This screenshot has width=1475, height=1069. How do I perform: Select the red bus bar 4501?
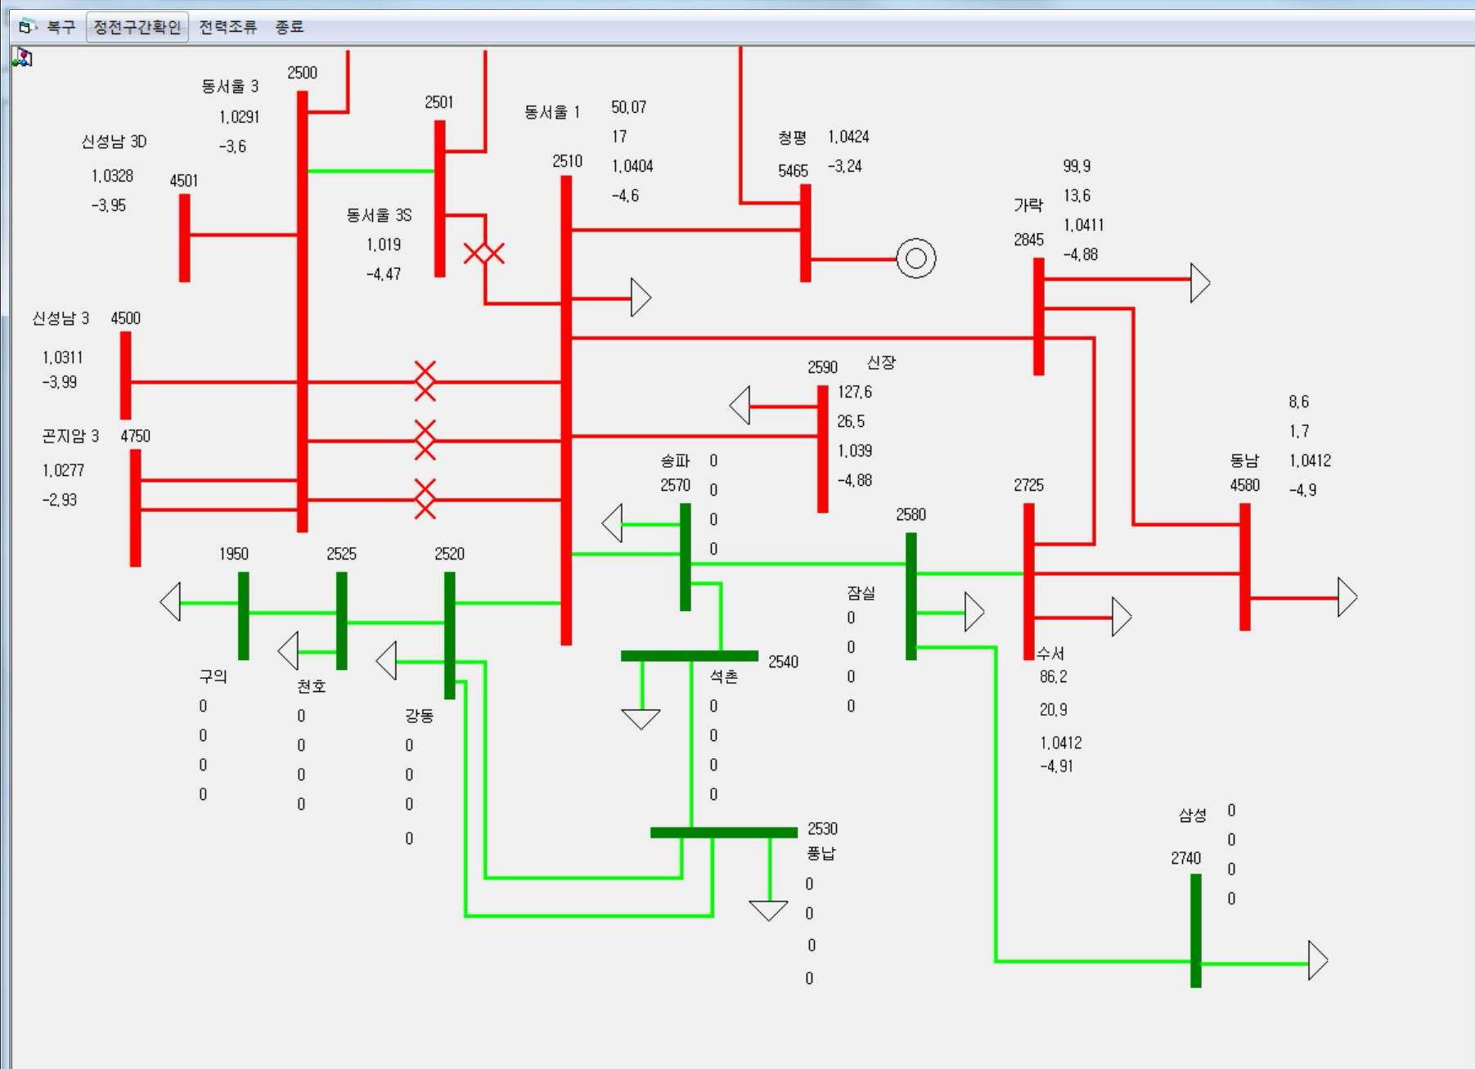point(185,238)
